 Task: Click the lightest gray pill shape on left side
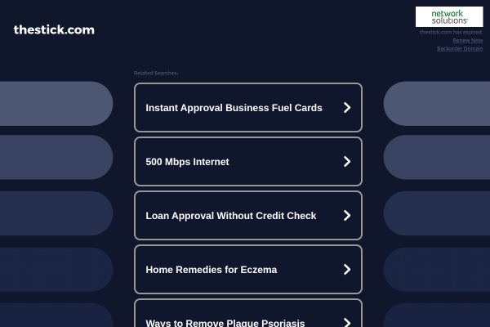click(56, 104)
